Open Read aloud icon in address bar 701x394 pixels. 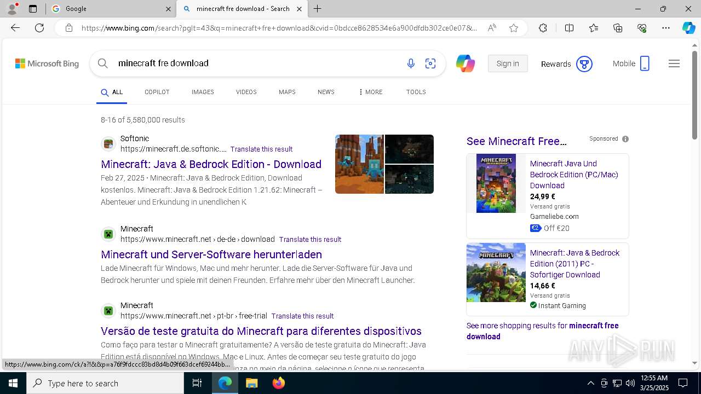[492, 28]
